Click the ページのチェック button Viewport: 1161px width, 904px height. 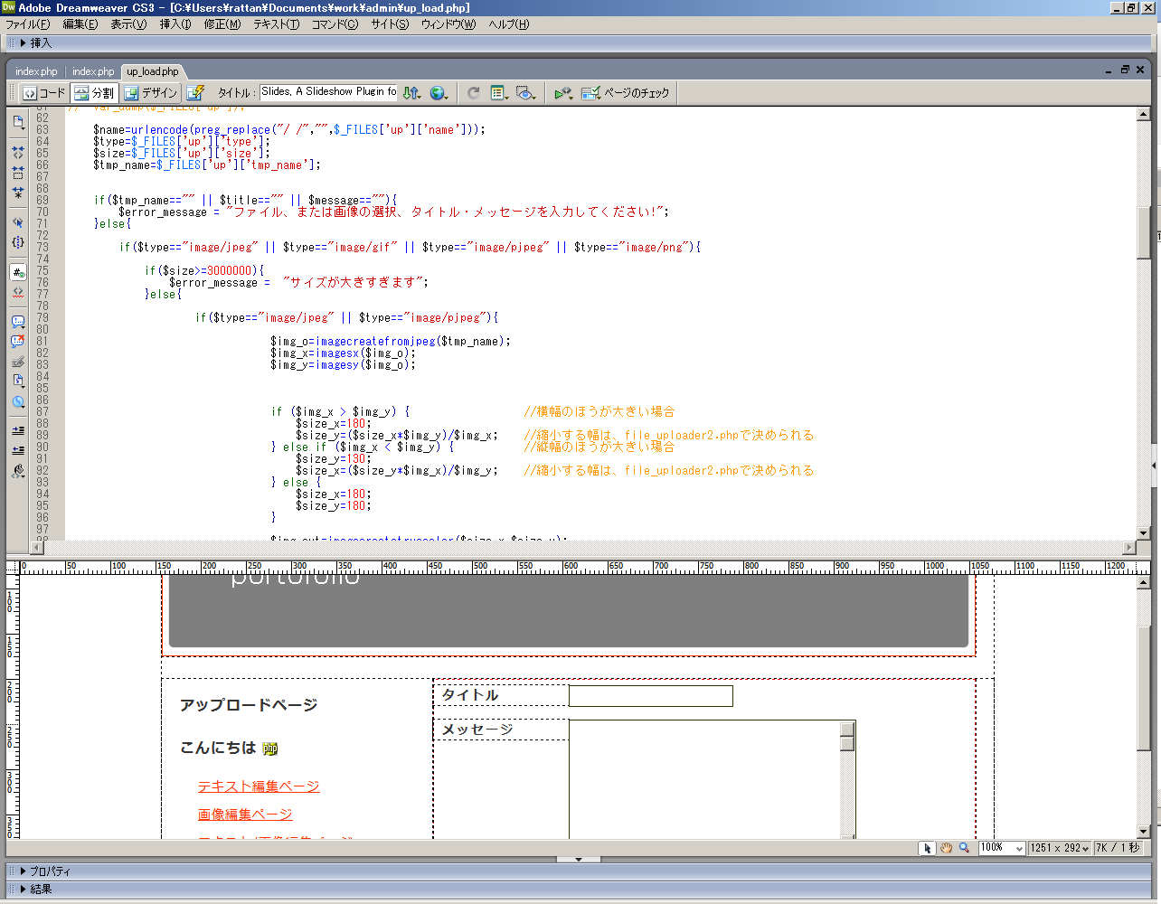(627, 92)
